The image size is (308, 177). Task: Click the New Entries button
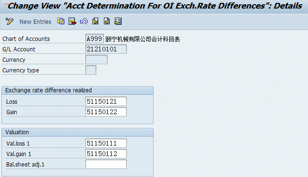[35, 21]
